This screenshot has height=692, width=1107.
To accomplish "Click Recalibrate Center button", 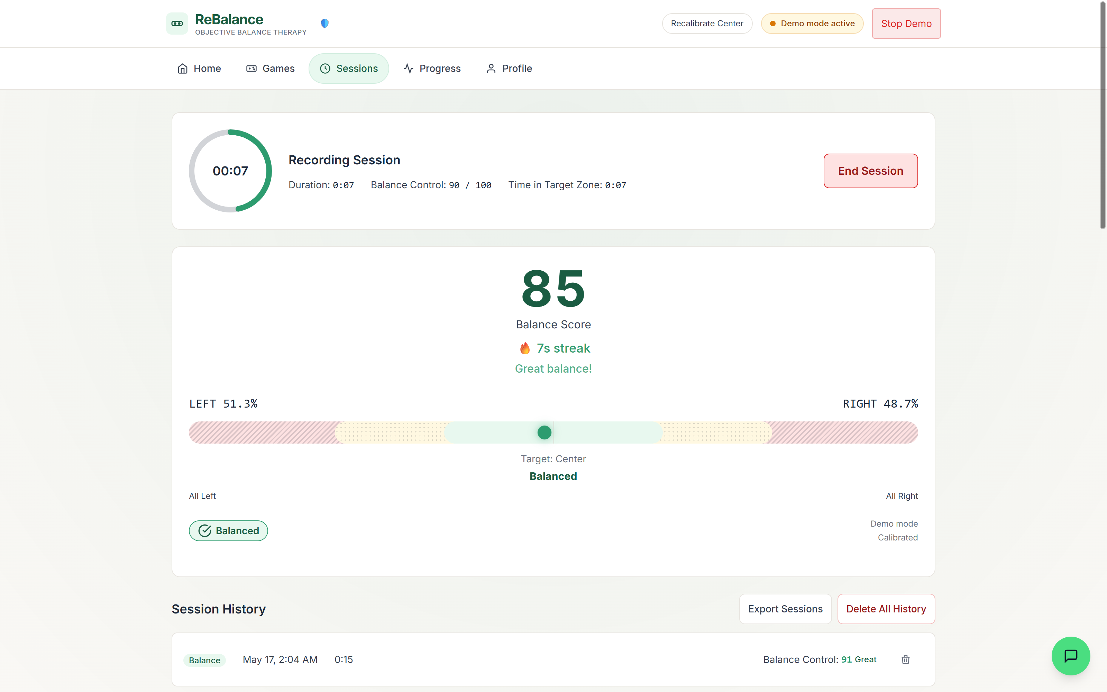I will tap(707, 23).
